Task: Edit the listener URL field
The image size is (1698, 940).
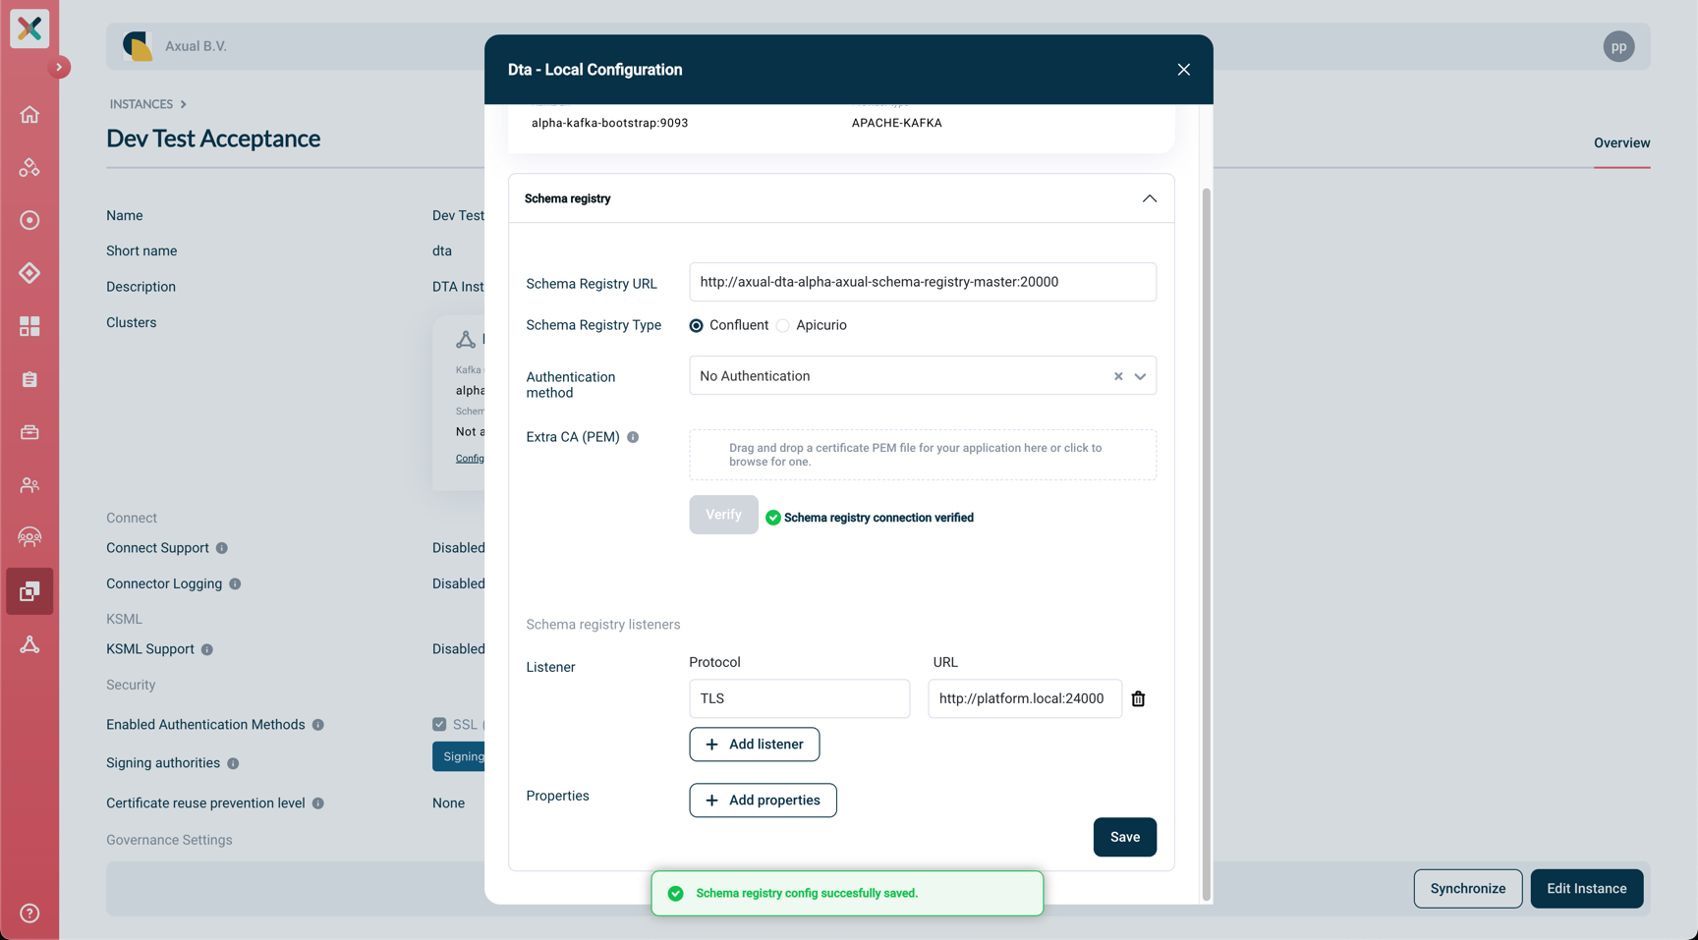Action: tap(1025, 698)
